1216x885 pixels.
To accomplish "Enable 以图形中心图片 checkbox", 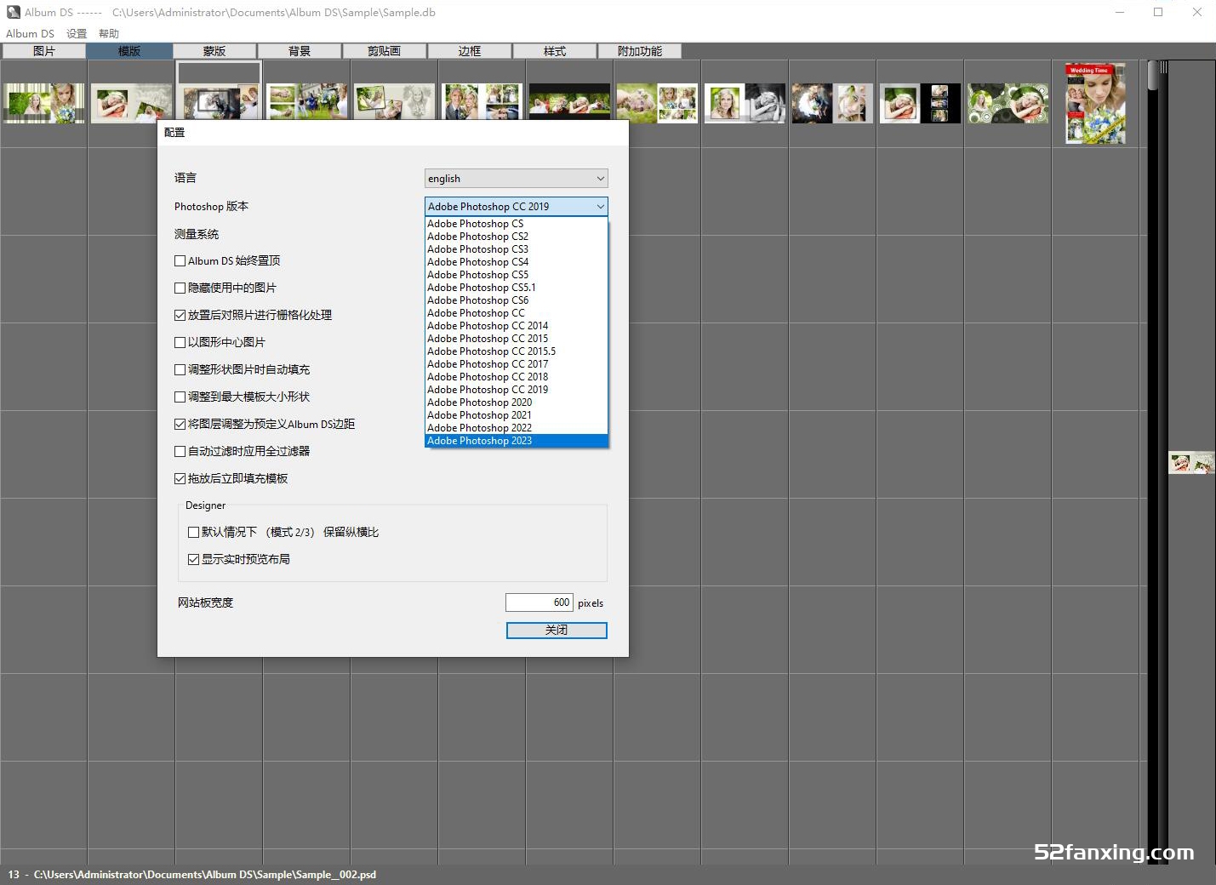I will click(x=180, y=343).
